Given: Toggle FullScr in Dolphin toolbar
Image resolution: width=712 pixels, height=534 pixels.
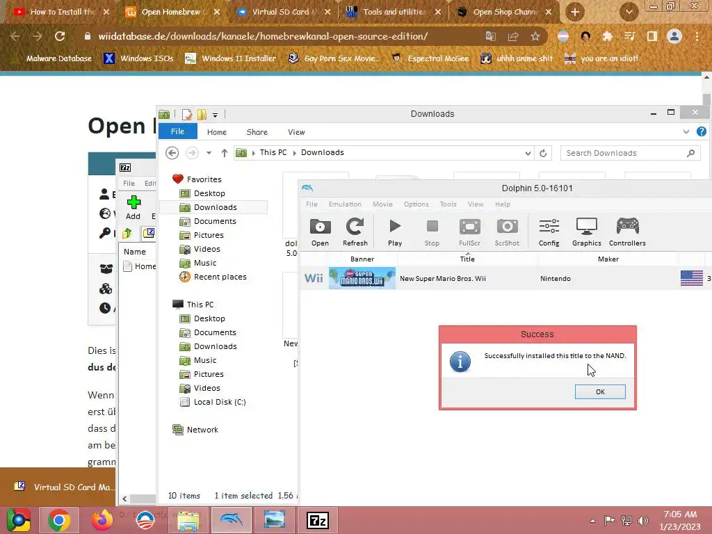Looking at the screenshot, I should pyautogui.click(x=469, y=232).
